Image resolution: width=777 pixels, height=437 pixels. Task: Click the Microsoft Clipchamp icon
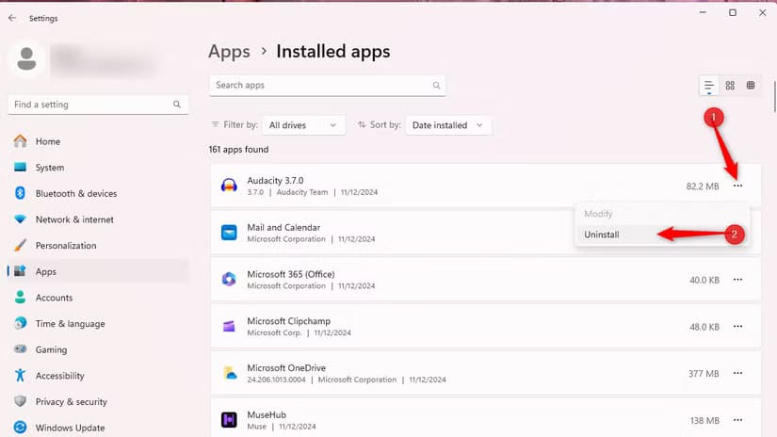coord(229,327)
